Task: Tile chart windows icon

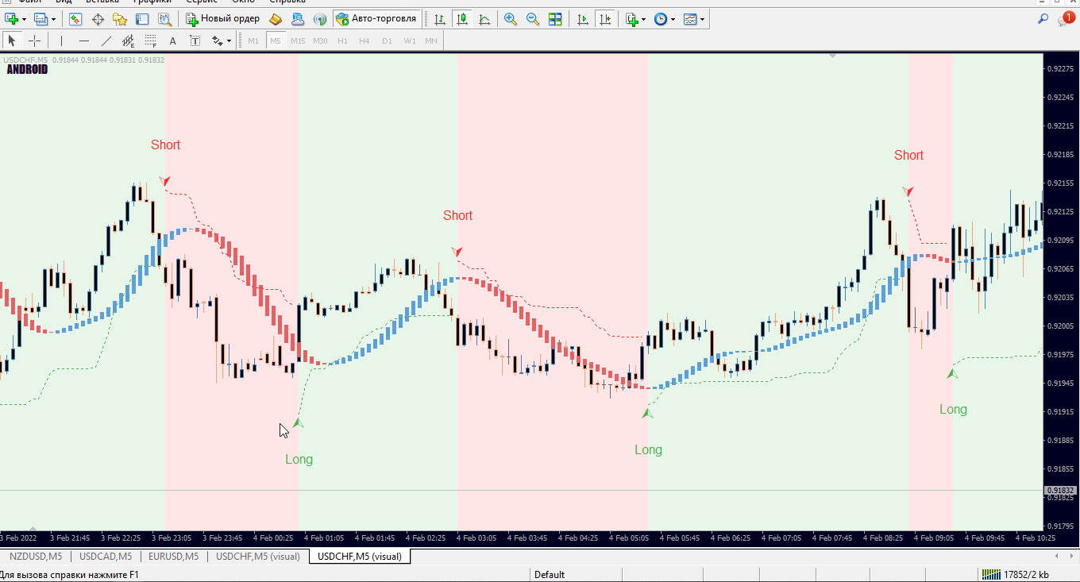Action: click(555, 18)
